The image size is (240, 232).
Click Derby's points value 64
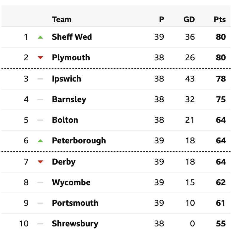coord(221,162)
